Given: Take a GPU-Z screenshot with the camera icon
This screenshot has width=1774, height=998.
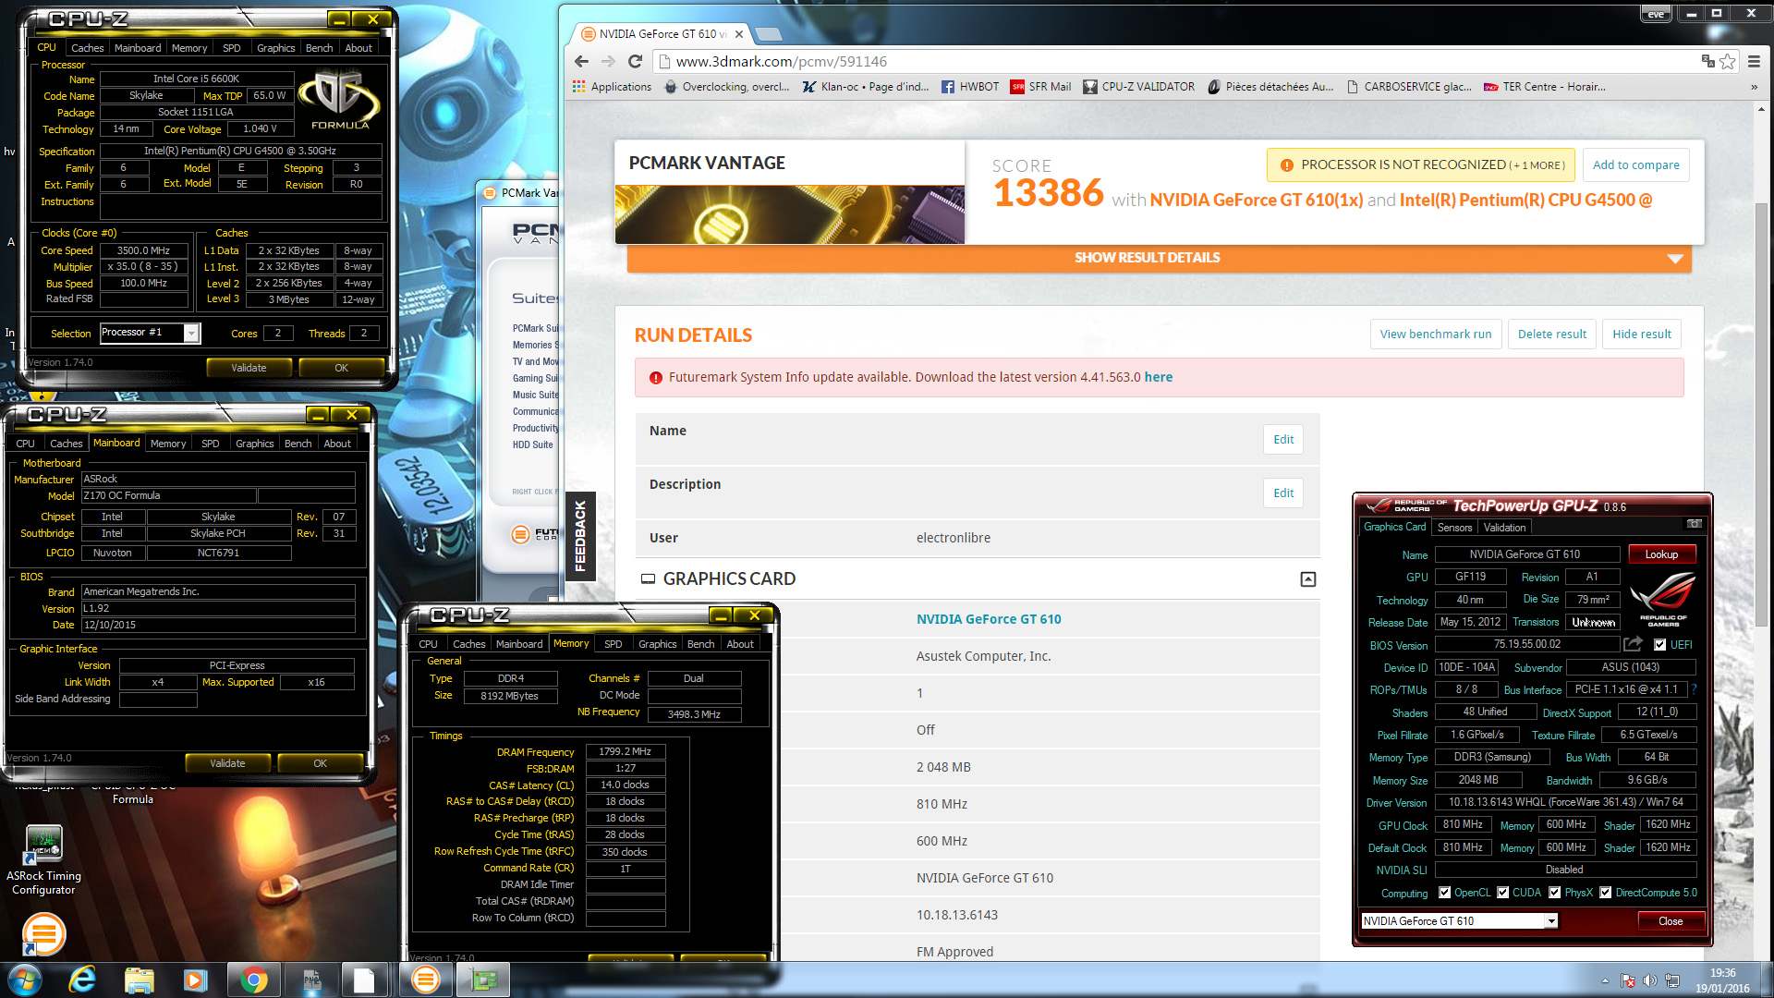Looking at the screenshot, I should pyautogui.click(x=1694, y=524).
